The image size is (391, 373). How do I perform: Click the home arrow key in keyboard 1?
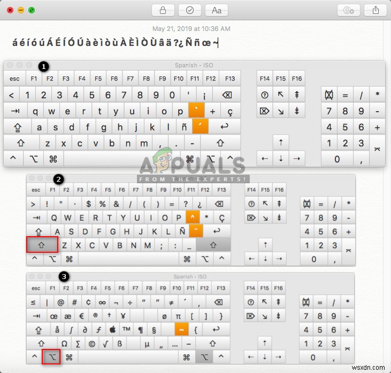[x=281, y=95]
